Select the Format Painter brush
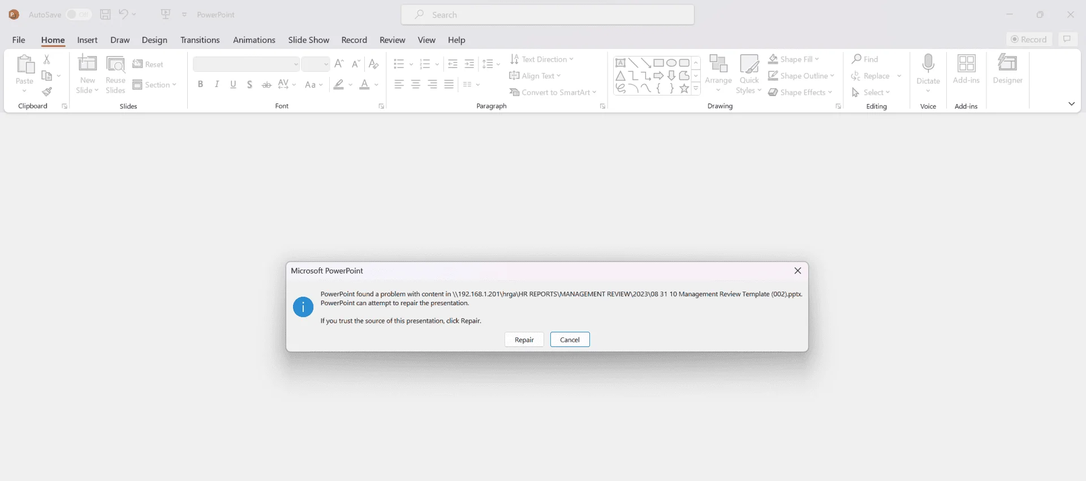The height and width of the screenshot is (481, 1086). click(x=47, y=92)
